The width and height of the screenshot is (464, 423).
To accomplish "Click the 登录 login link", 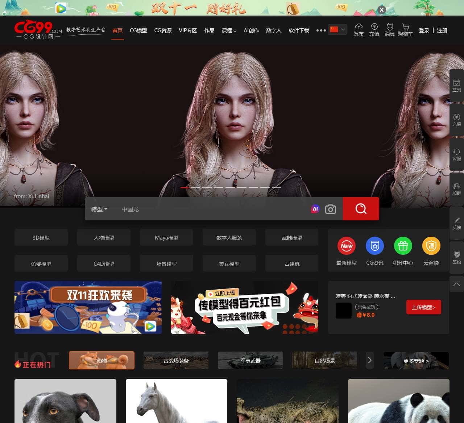I will tap(424, 30).
